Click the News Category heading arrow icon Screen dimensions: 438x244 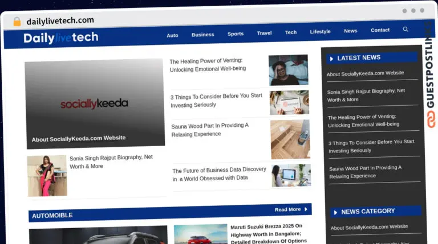(x=335, y=212)
